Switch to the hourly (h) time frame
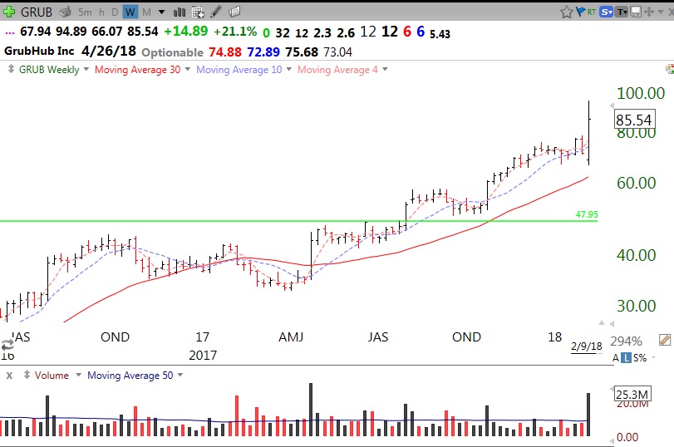The height and width of the screenshot is (447, 674). (x=102, y=12)
